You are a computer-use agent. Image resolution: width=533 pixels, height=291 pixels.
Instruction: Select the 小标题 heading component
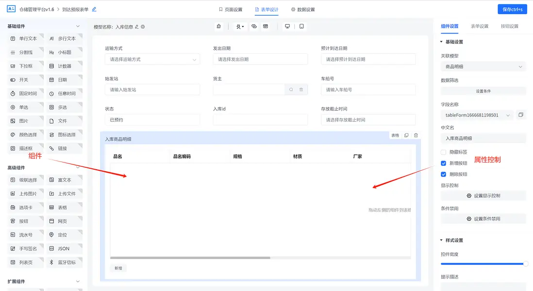(65, 52)
